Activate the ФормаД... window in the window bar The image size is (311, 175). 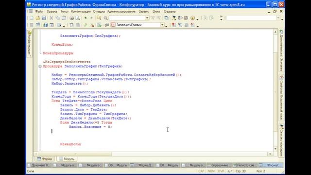142,165
